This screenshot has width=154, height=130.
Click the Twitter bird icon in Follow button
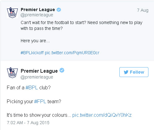[x=126, y=72]
